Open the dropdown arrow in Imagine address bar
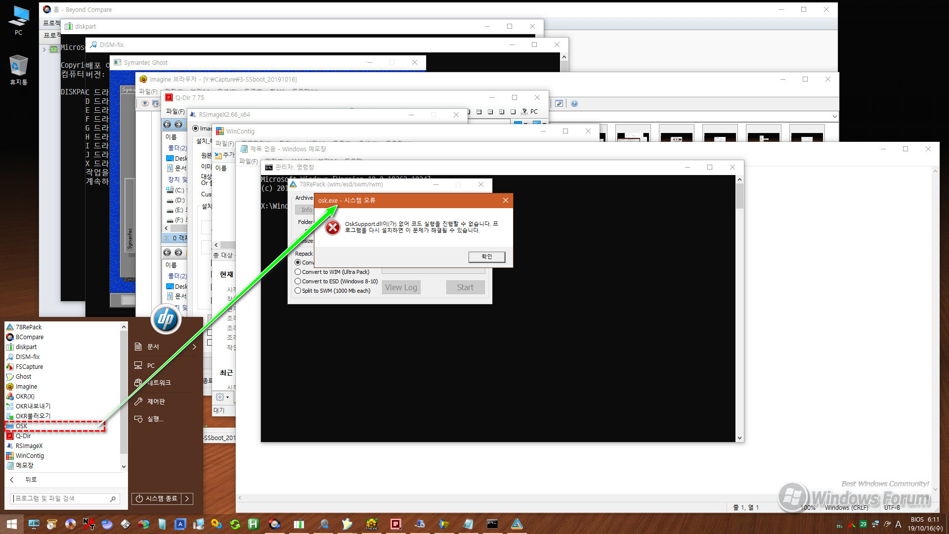This screenshot has width=949, height=534. 834,117
